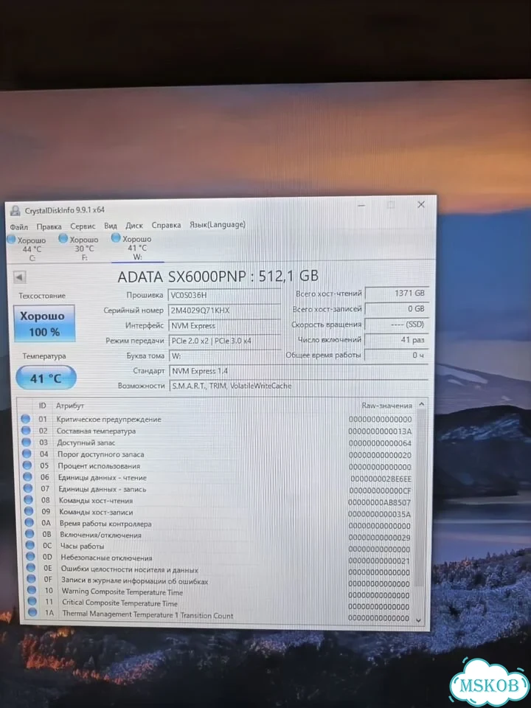Click the total host reads value 1371 GB
The width and height of the screenshot is (531, 708).
point(397,294)
